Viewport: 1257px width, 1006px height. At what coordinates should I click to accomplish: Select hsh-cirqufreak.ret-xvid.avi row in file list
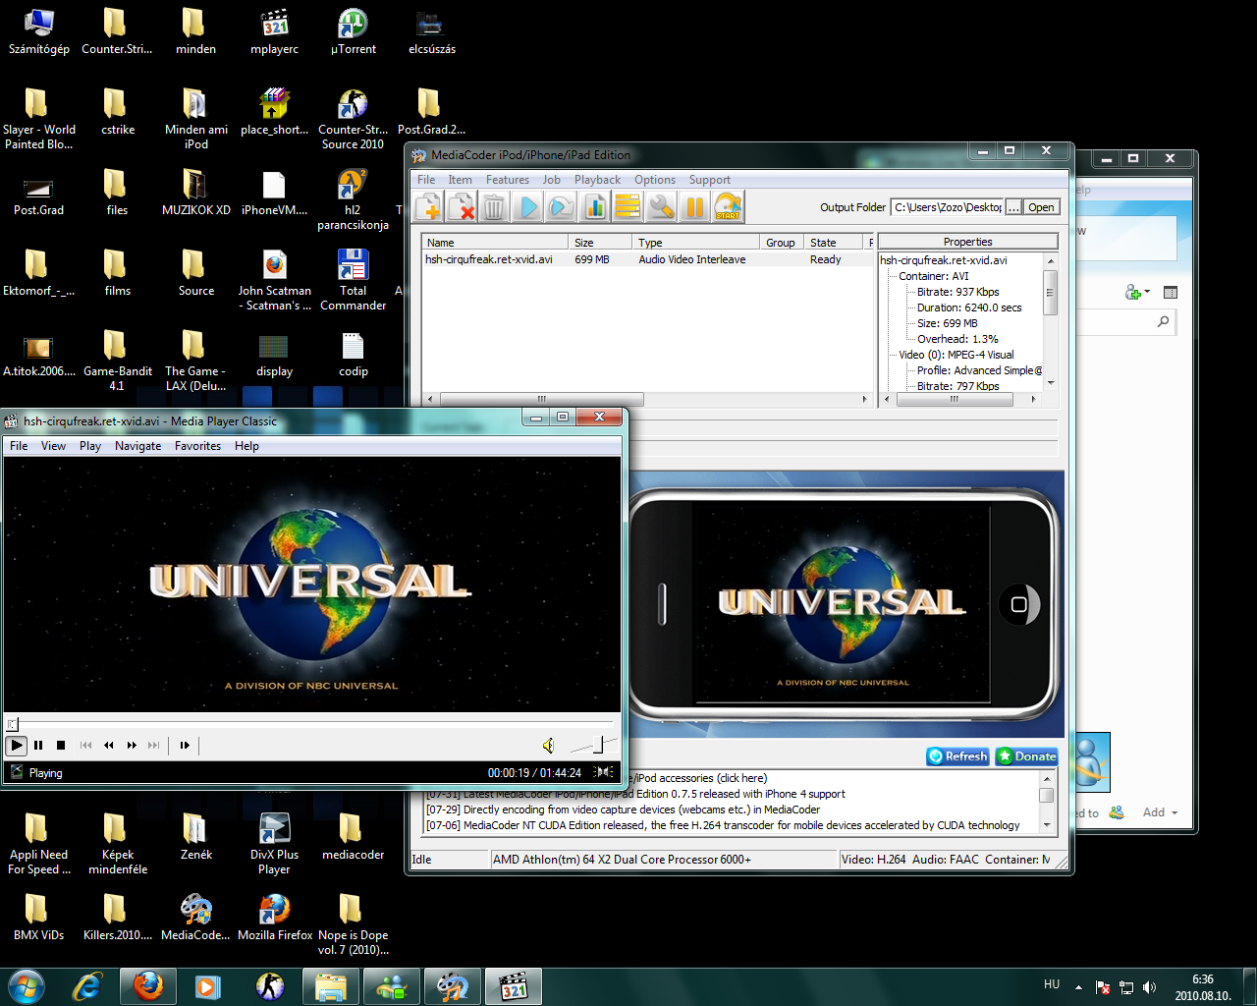646,259
